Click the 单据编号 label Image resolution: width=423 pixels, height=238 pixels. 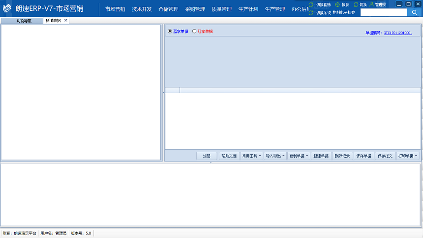374,33
